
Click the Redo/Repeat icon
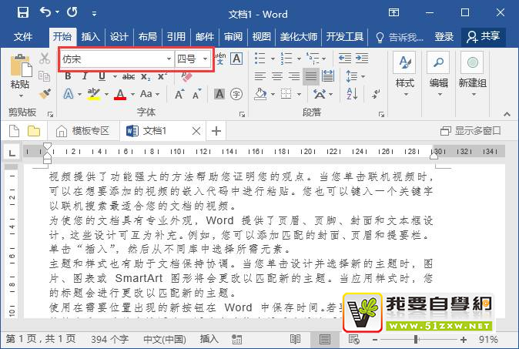pos(72,12)
